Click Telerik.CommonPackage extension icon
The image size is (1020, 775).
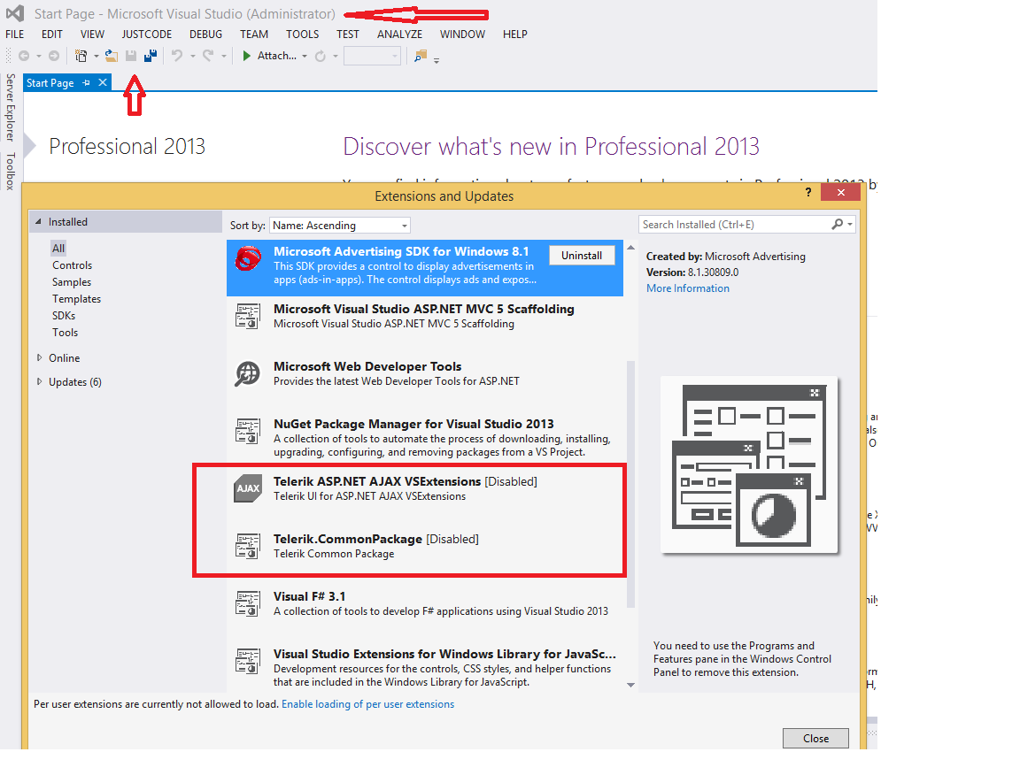[248, 546]
